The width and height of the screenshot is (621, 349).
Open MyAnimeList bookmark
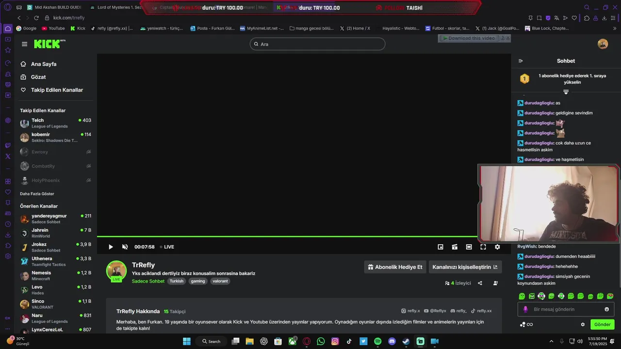[261, 29]
